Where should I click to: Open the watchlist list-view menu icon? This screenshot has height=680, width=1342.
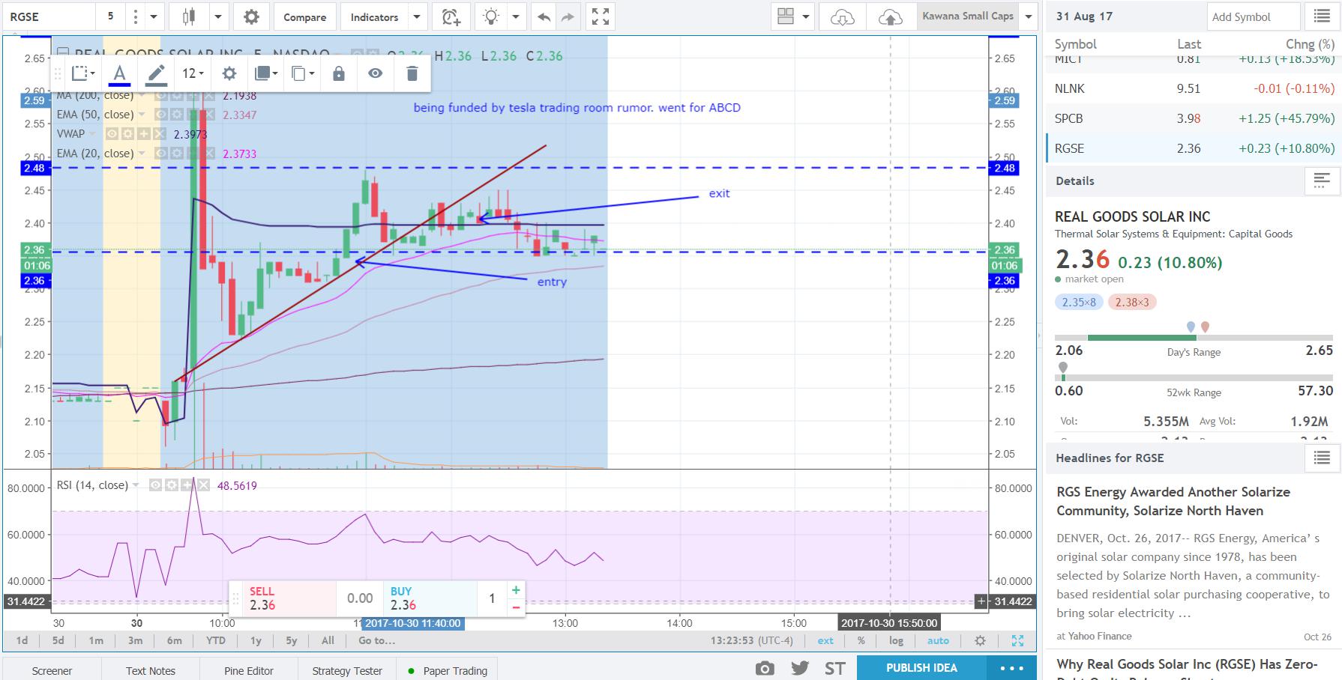coord(1322,16)
